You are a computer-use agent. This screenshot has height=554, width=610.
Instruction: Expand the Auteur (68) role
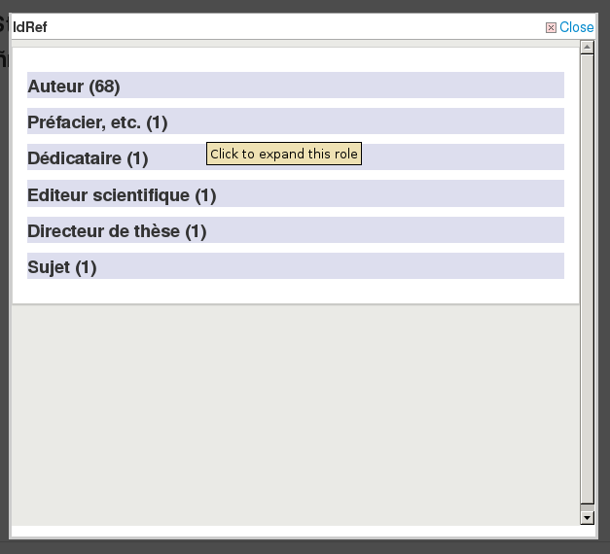[x=74, y=87]
